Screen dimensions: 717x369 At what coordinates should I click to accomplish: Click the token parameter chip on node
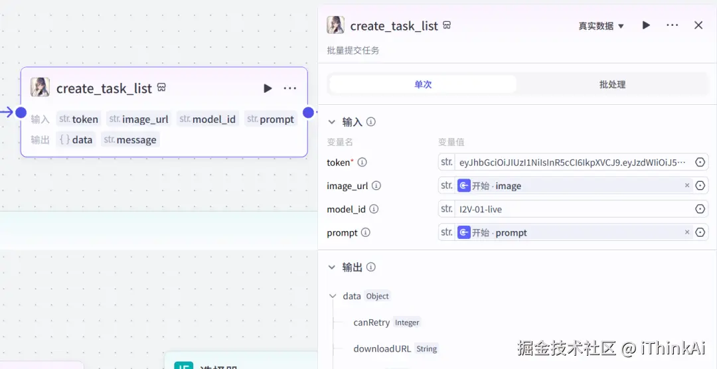coord(78,119)
